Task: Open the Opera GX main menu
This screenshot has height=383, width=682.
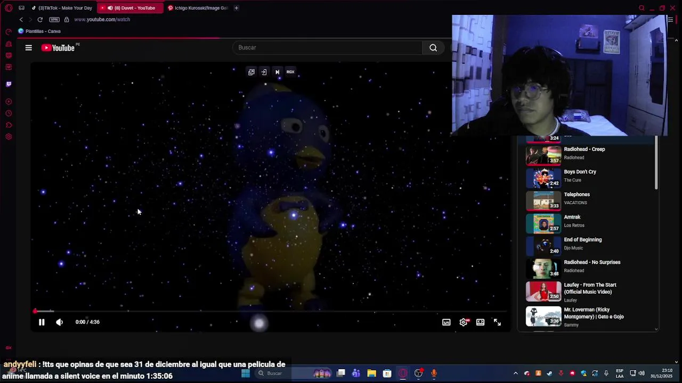Action: [9, 8]
